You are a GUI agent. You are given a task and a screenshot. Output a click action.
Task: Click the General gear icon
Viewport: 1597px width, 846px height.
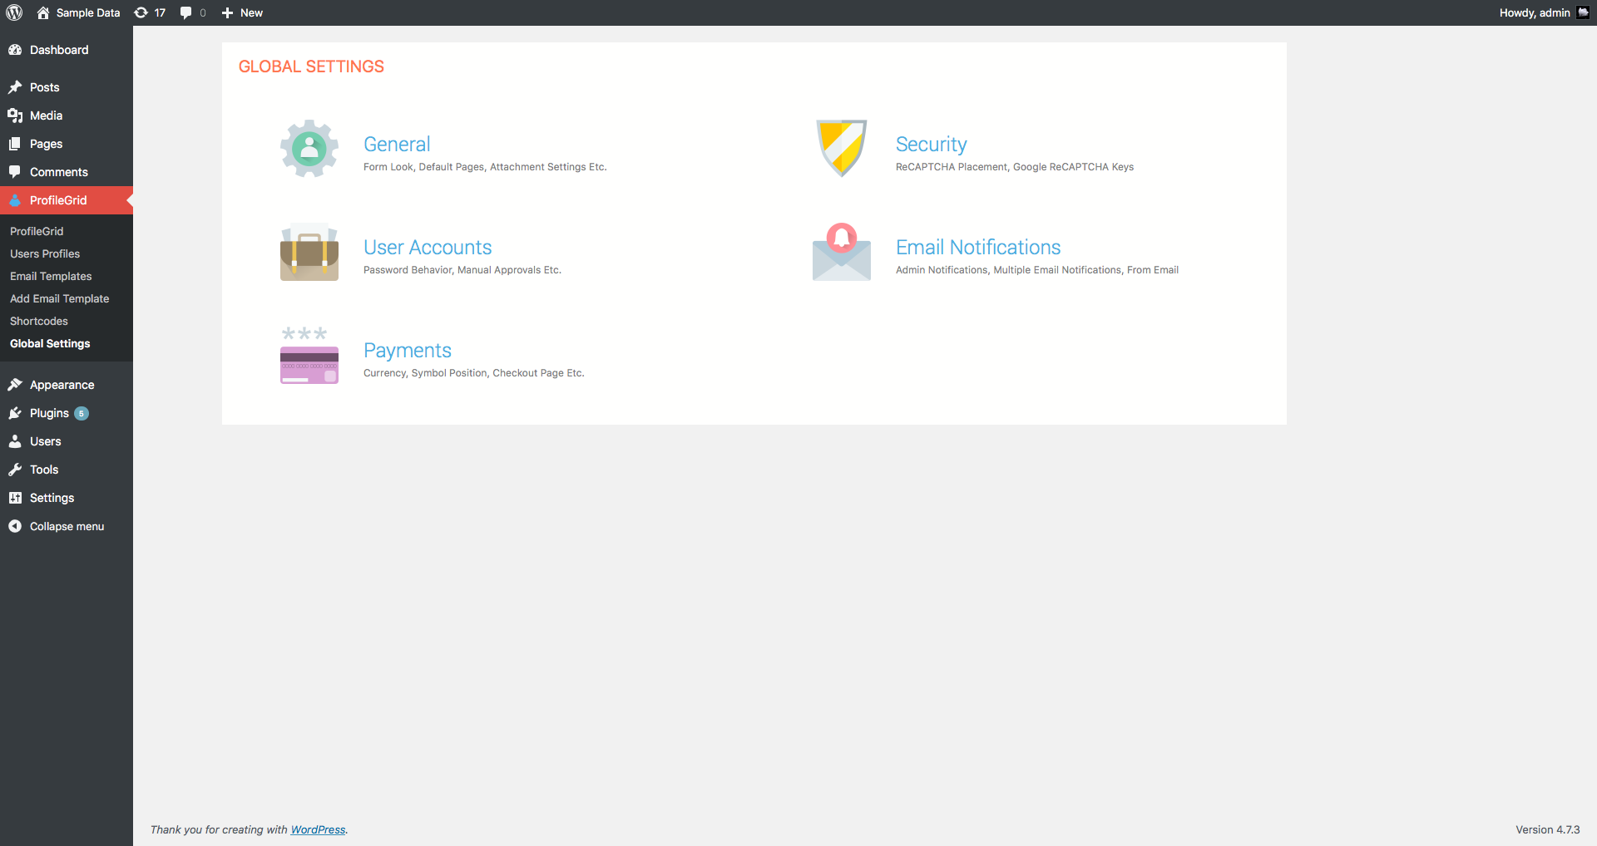(x=309, y=149)
